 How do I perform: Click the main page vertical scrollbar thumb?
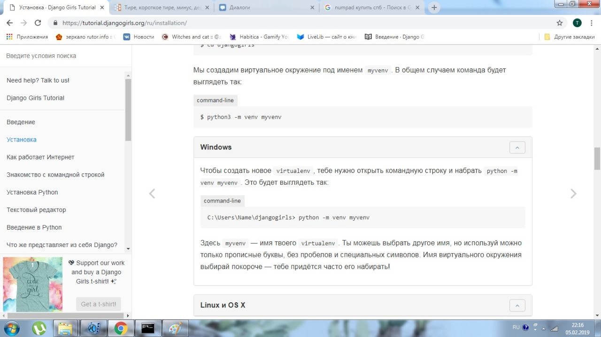597,158
